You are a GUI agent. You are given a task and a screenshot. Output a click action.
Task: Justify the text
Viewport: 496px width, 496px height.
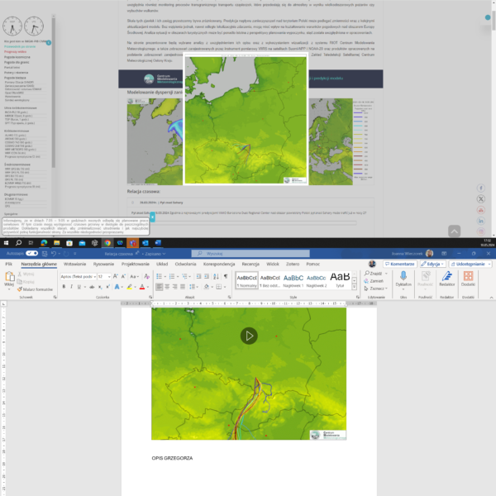point(183,287)
